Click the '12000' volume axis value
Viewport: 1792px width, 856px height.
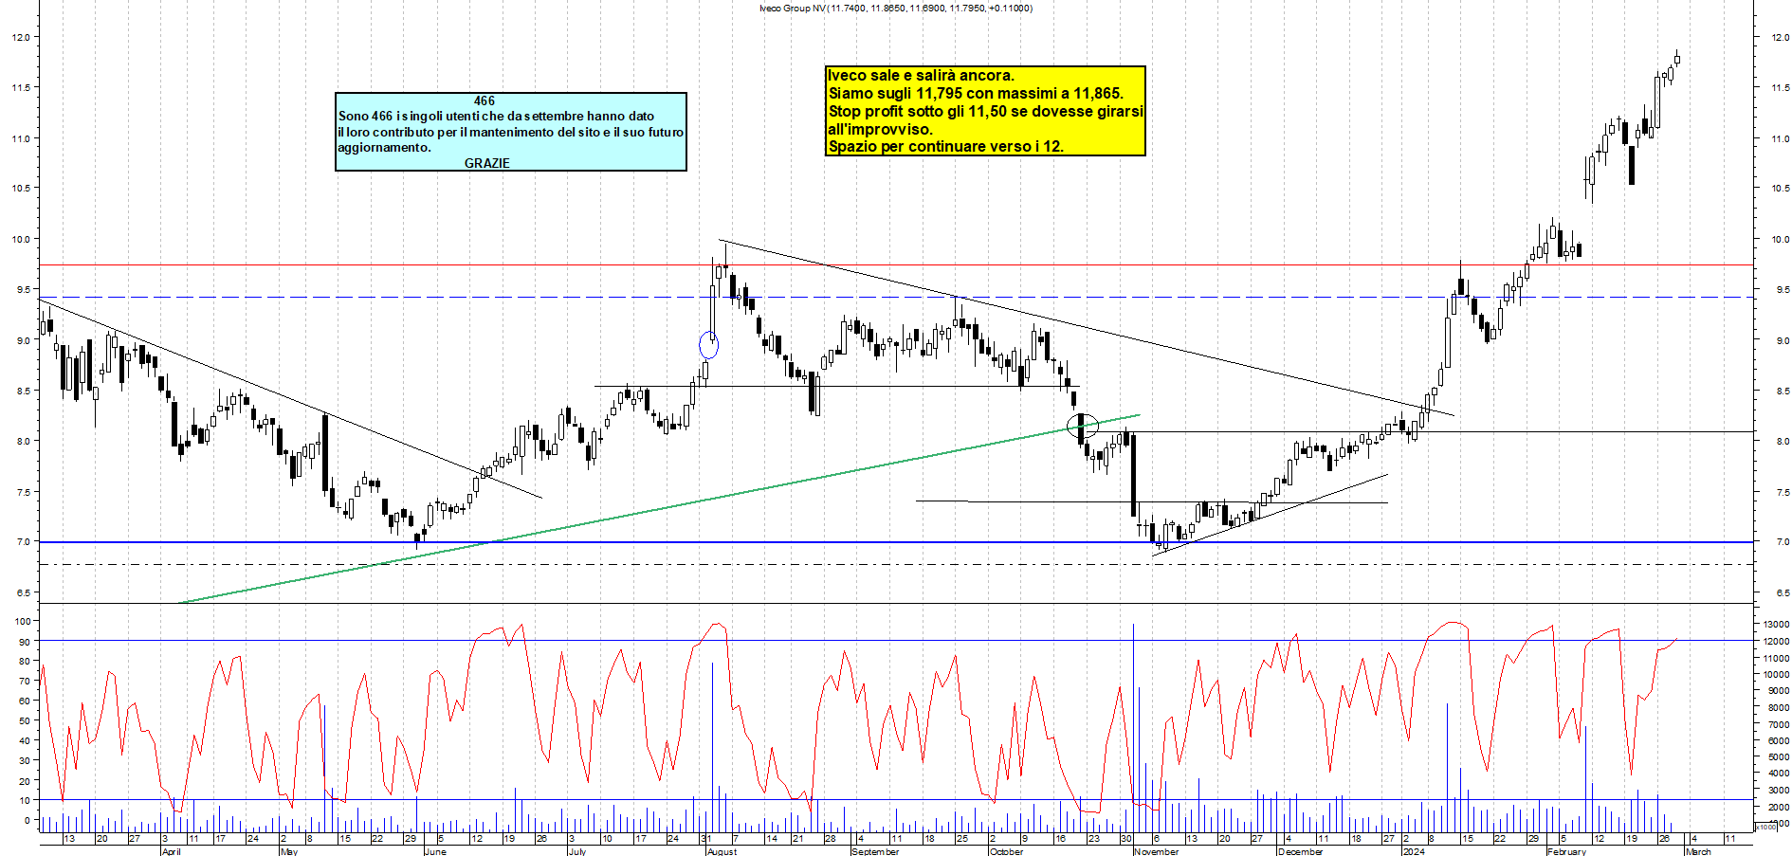[x=1776, y=642]
